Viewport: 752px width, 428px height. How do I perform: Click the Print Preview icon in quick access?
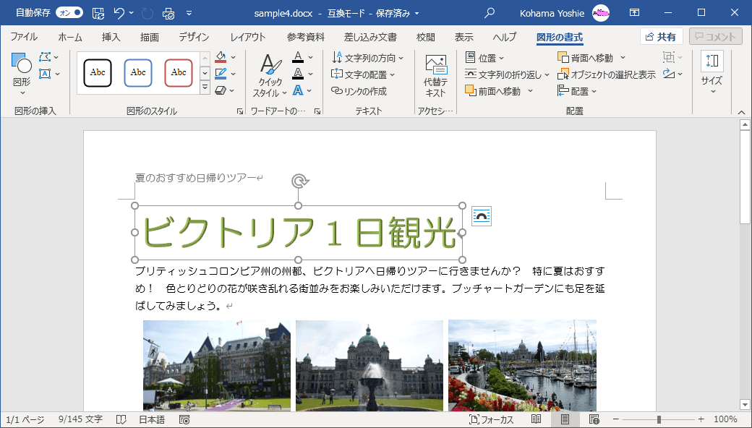(x=168, y=14)
